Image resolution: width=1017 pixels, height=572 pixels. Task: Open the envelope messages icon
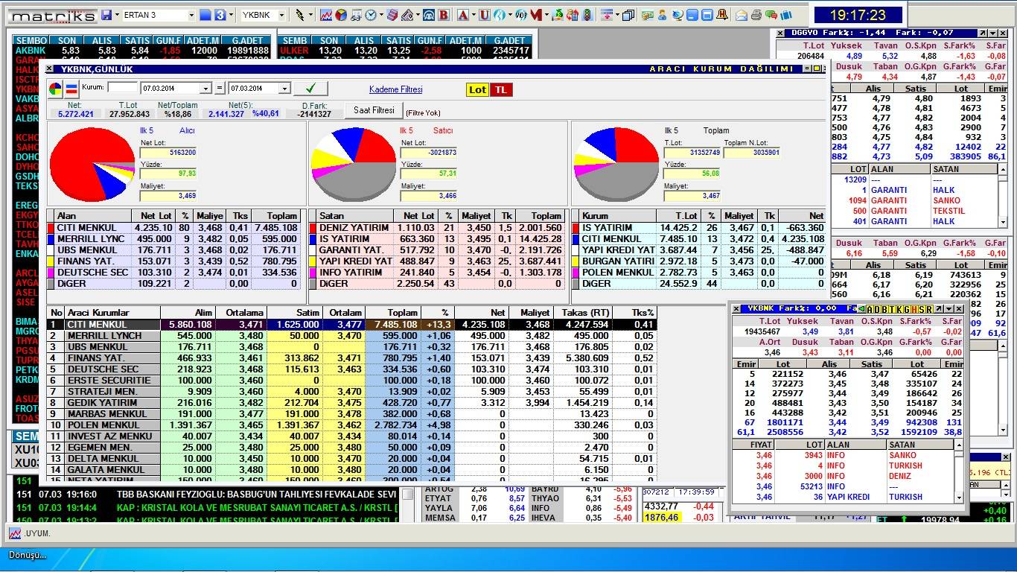(742, 15)
